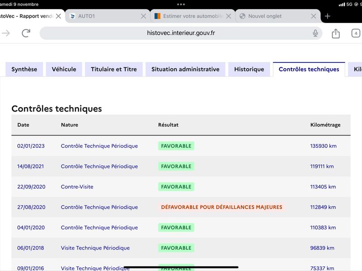Click the Contrôles techniques section heading

pos(57,109)
